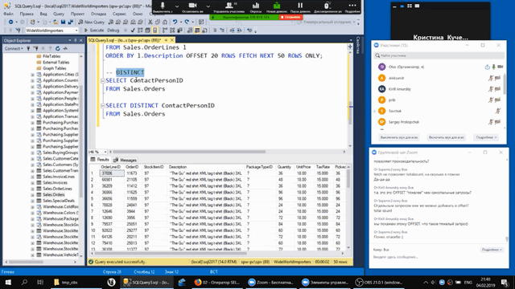Toggle Zoom microphone mute button
Screen dimensions: 515x289
[x=163, y=6]
